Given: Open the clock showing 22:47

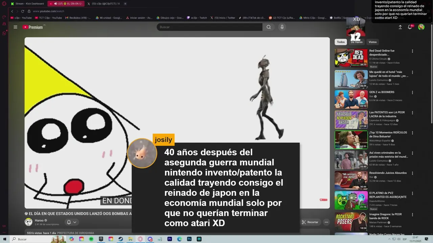Looking at the screenshot, I should click(415, 239).
